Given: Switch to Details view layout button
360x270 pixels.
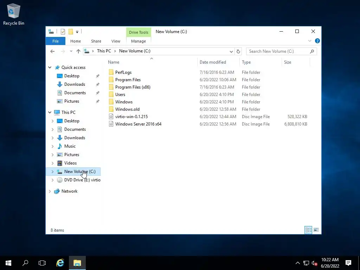Looking at the screenshot, I should pos(308,230).
